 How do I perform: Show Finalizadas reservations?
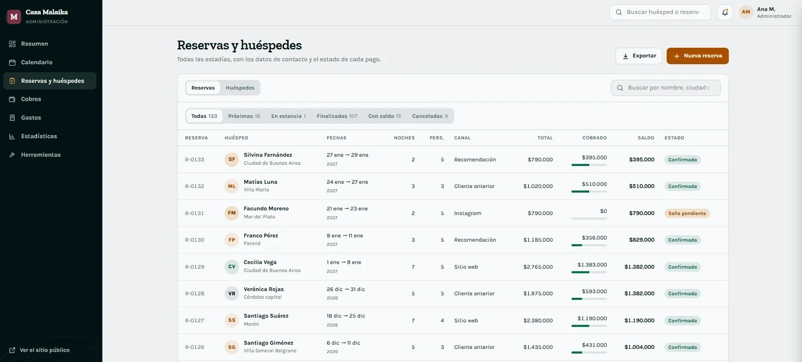337,116
